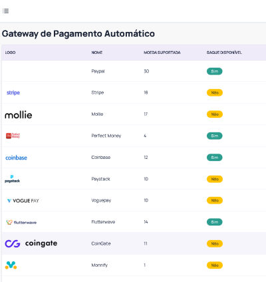Click the CoinGate logo
The image size is (266, 282).
click(31, 243)
